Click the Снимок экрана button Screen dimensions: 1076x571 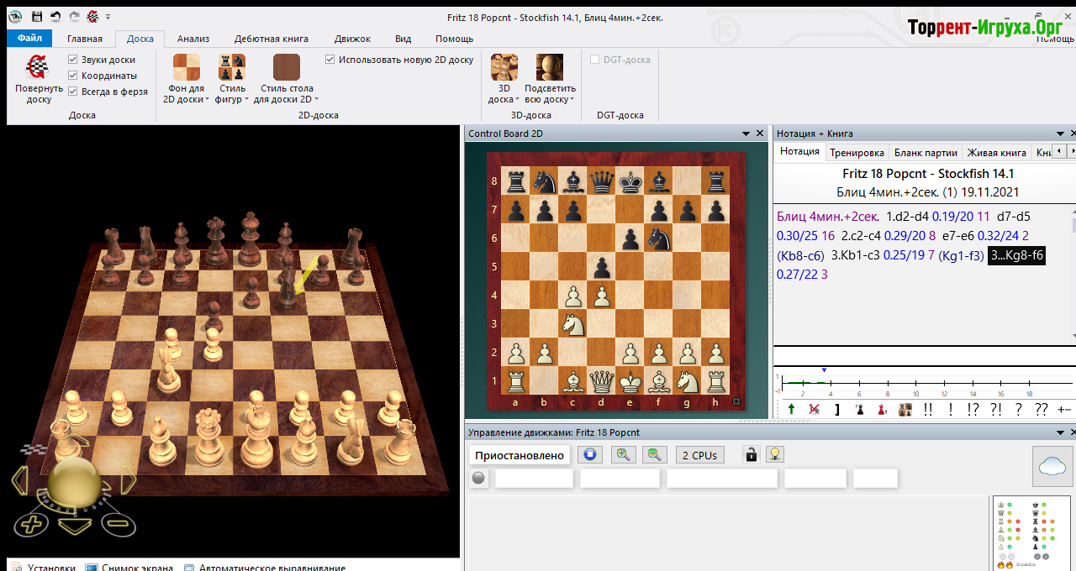pos(129,568)
